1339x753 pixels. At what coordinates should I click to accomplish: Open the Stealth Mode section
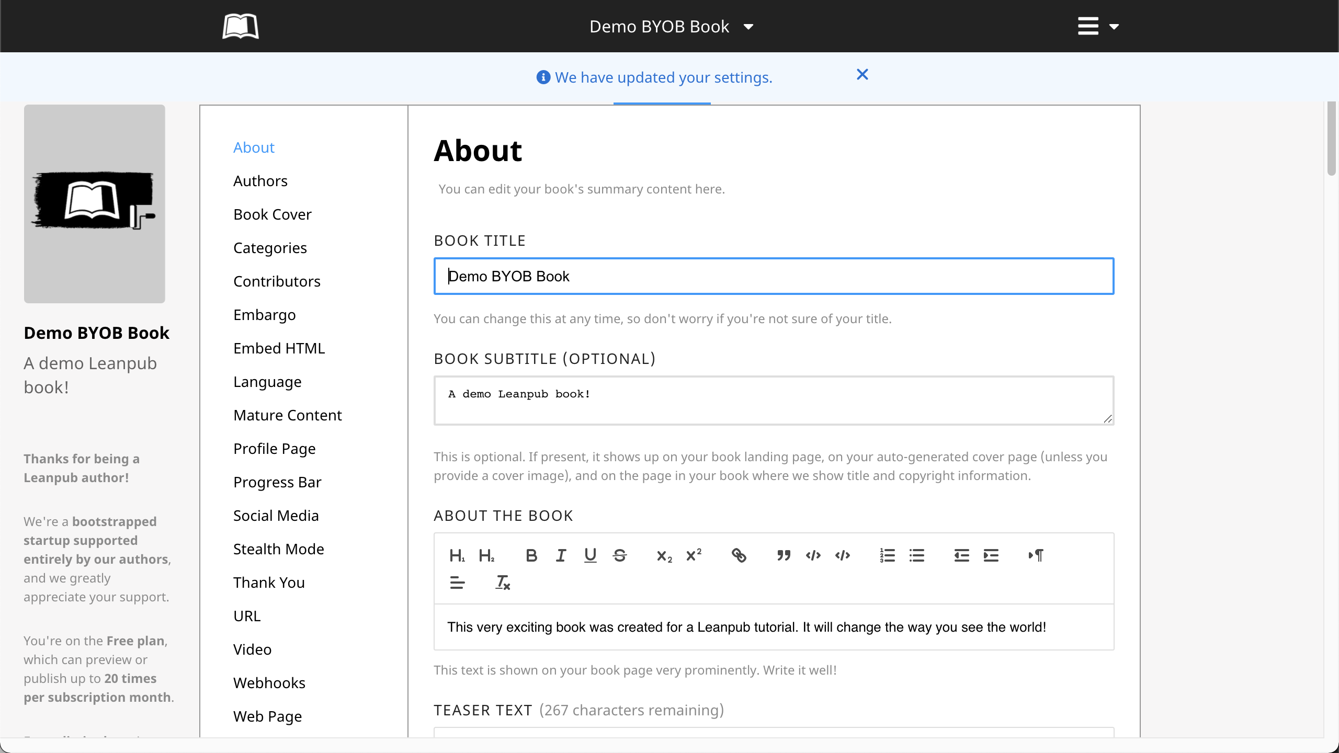click(x=278, y=549)
